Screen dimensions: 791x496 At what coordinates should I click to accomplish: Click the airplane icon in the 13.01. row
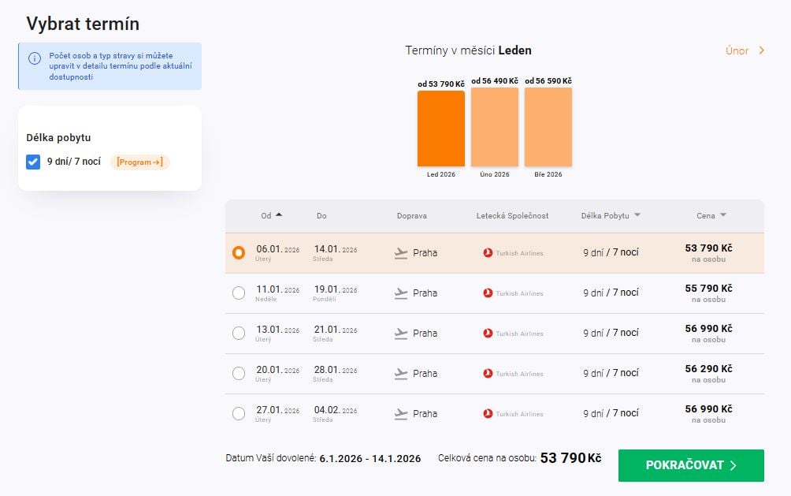[x=401, y=334]
